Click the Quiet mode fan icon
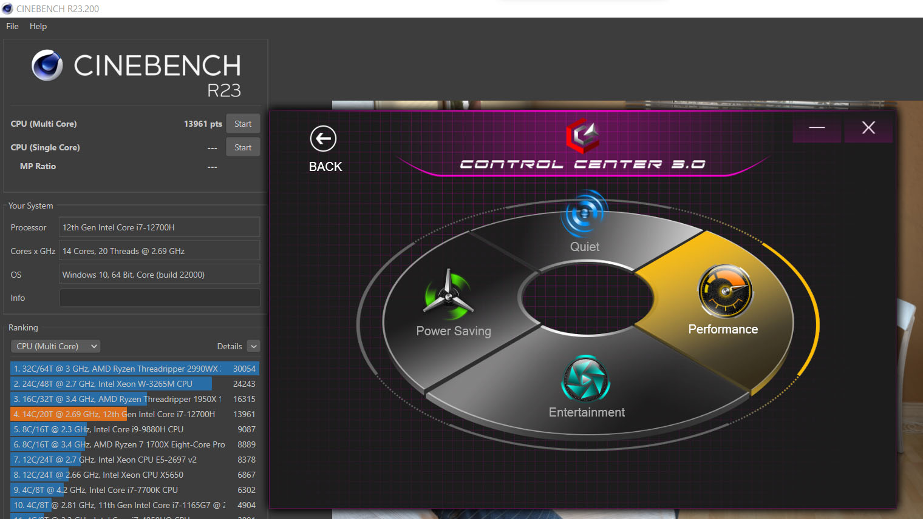923x519 pixels. click(x=584, y=213)
